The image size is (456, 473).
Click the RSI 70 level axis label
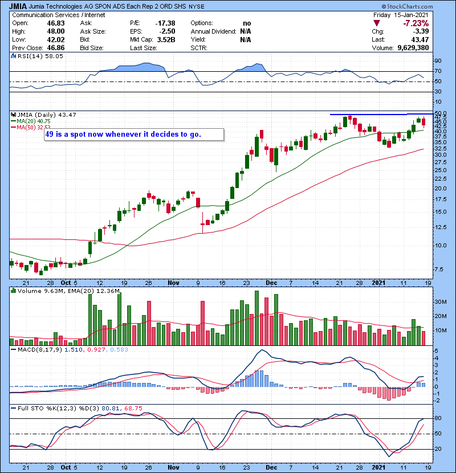[x=438, y=71]
